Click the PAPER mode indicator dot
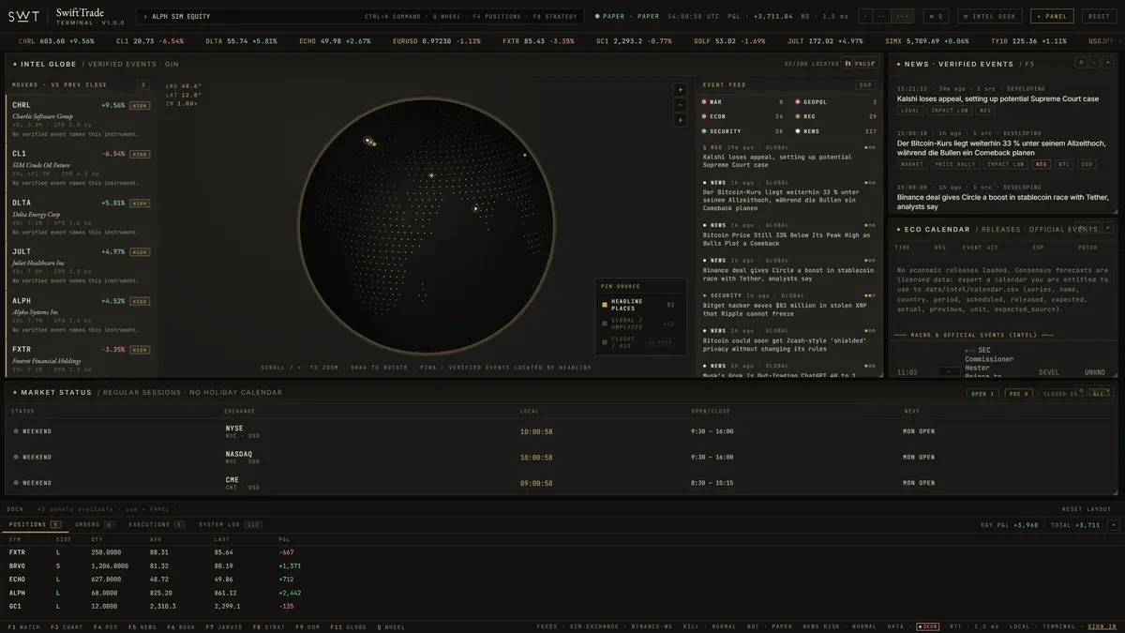Viewport: 1125px width, 633px height. [597, 17]
